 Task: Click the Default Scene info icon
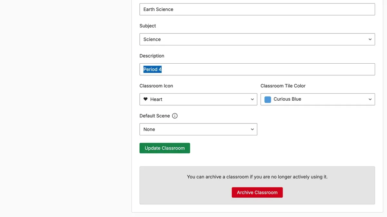click(175, 116)
